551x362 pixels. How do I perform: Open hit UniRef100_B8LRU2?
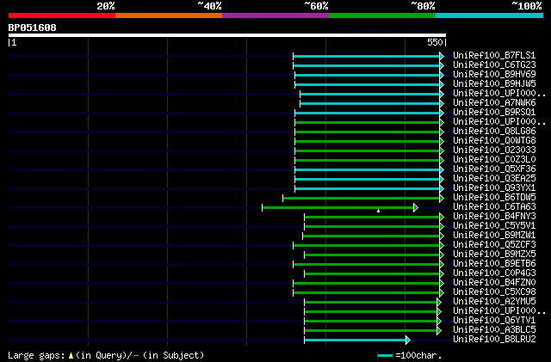click(x=494, y=340)
